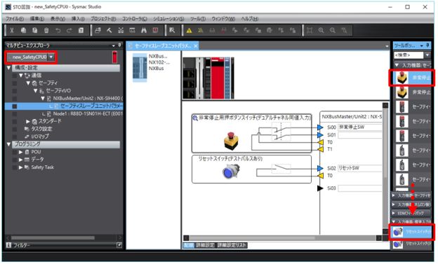
Task: Click the magnifier icon on emergency stop block
Action: [x=195, y=118]
